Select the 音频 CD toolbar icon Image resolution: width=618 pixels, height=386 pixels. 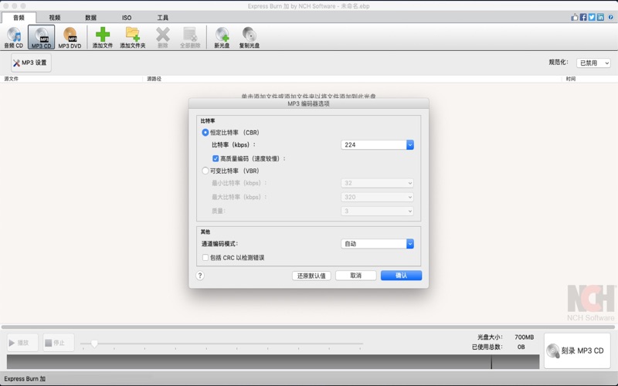14,37
